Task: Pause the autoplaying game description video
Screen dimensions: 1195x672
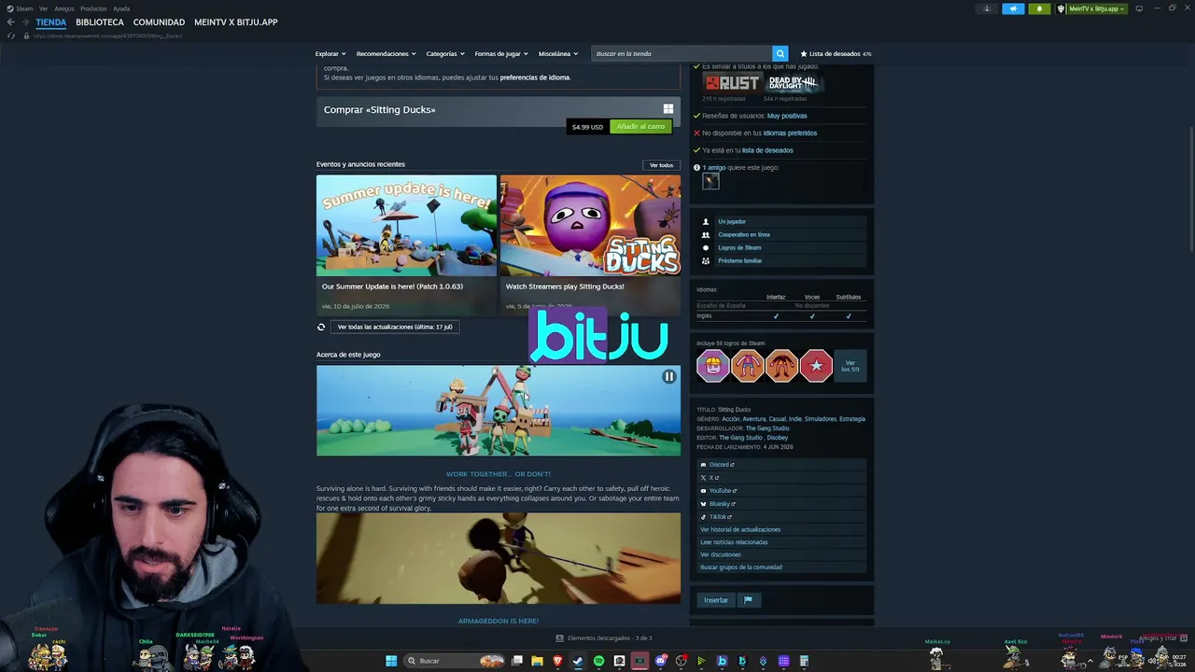Action: click(x=668, y=376)
